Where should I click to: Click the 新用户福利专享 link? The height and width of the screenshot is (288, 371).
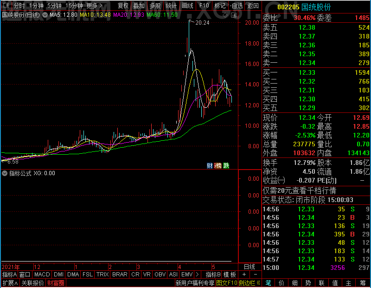[x=195, y=283]
